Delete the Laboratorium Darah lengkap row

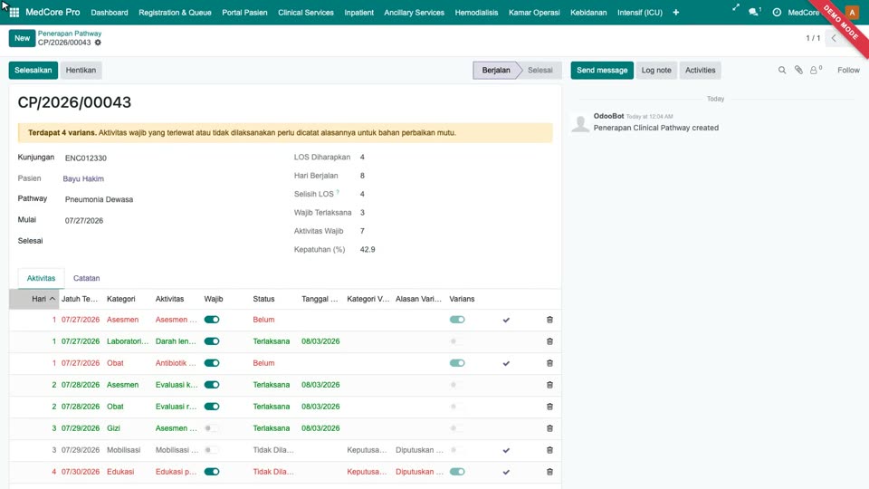(549, 341)
